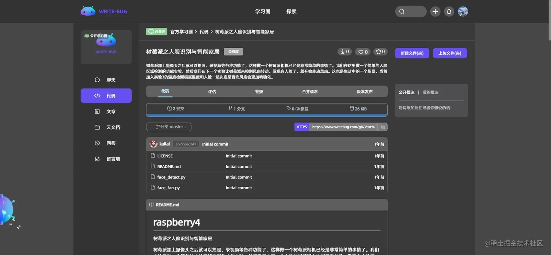Click the WRITE-BUG logo in header

click(104, 11)
